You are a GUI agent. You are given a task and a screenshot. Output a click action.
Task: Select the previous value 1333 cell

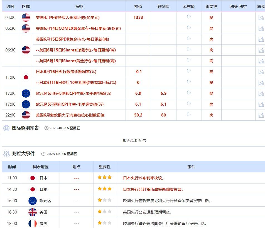138,18
